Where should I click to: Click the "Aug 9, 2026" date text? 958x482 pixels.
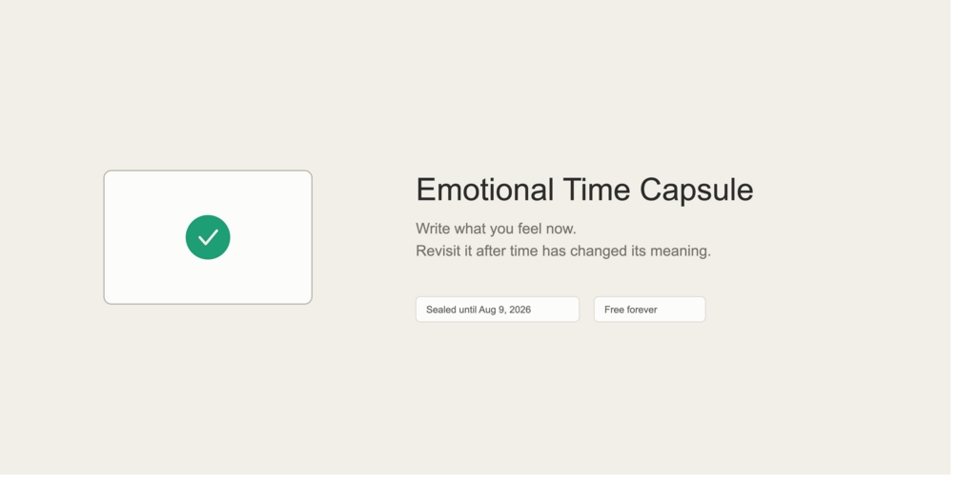point(504,310)
